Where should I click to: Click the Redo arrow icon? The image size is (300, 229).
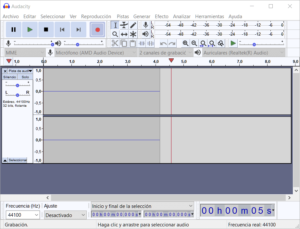pos(172,43)
